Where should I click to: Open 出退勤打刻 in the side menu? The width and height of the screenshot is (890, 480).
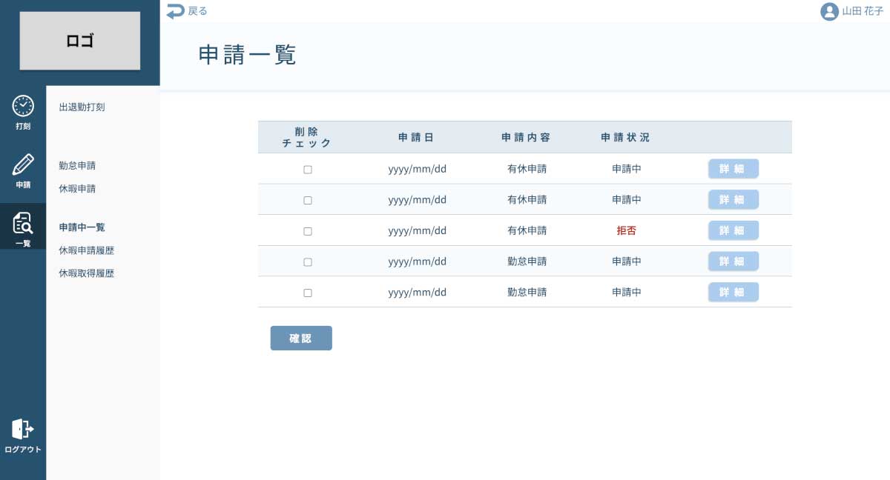point(82,107)
